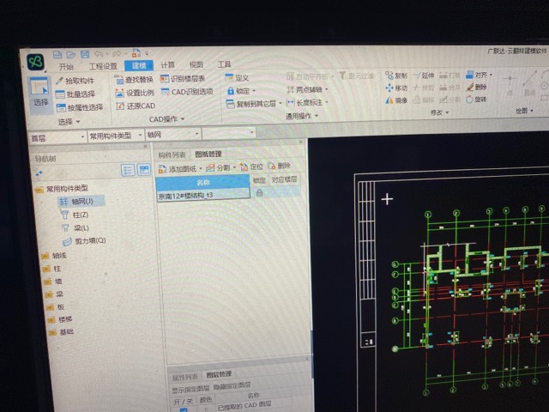Click the save icon in quick access bar

click(85, 54)
